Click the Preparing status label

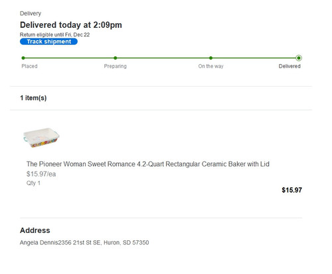116,66
